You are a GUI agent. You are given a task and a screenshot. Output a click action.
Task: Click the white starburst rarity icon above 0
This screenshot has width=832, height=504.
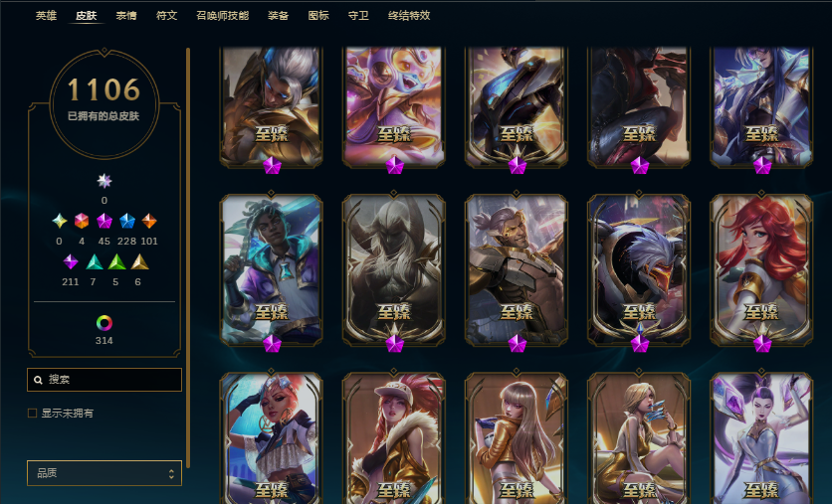pyautogui.click(x=104, y=181)
